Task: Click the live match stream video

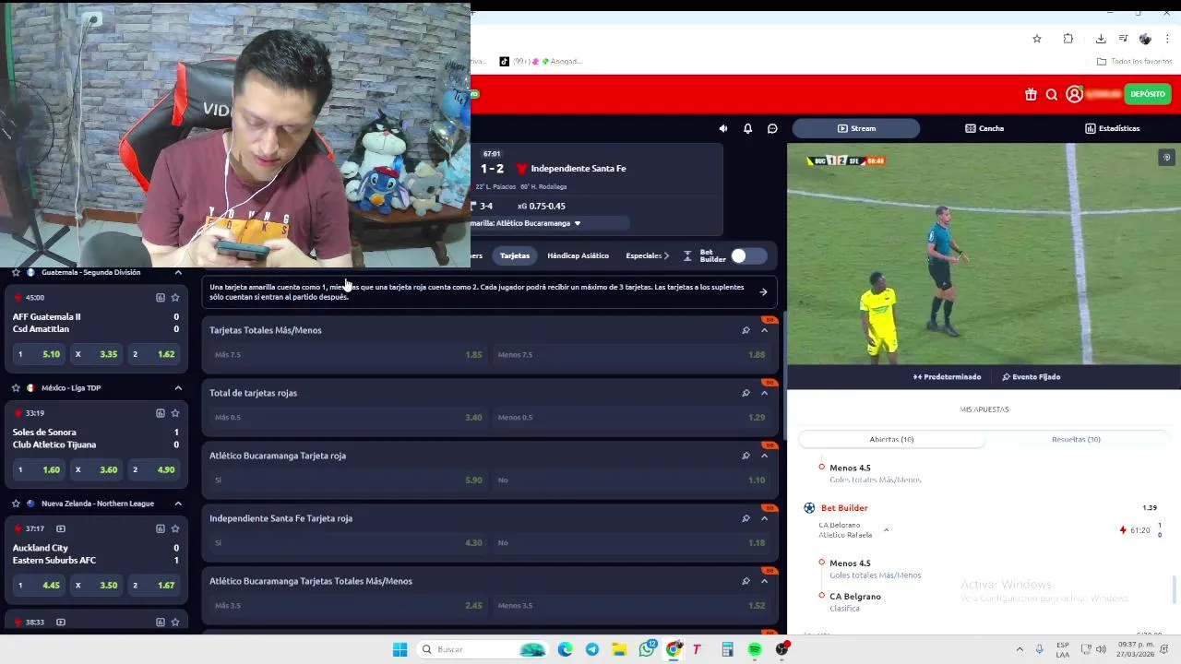Action: coord(984,254)
